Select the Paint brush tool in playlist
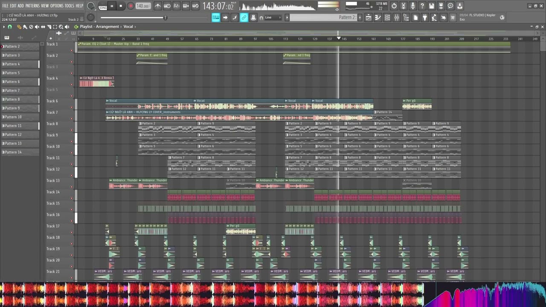The width and height of the screenshot is (546, 307). point(25,27)
